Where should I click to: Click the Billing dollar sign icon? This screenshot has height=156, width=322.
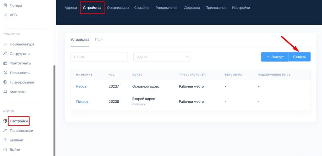tap(5, 140)
